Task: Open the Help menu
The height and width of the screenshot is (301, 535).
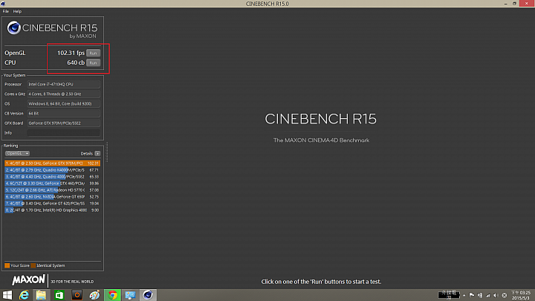Action: (17, 11)
